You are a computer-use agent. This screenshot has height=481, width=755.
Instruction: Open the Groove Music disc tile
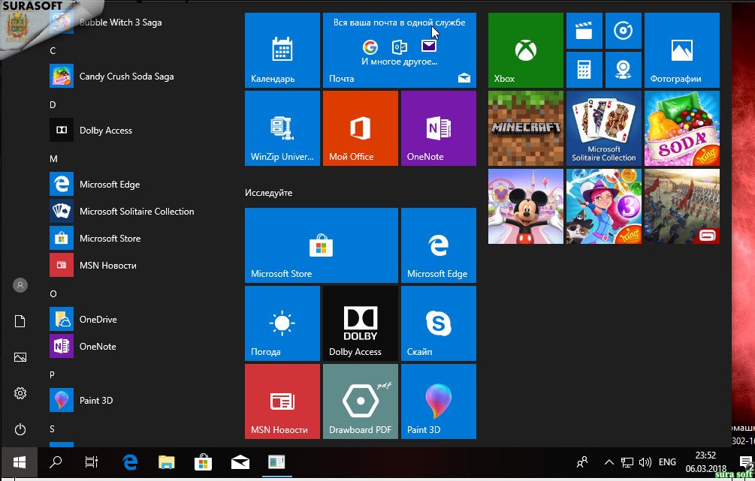coord(623,31)
